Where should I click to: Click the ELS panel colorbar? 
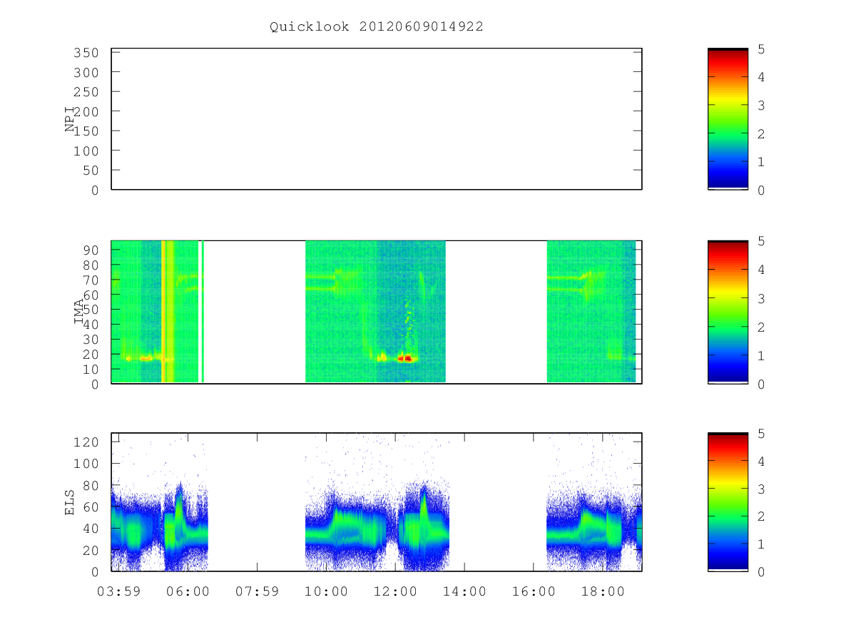(728, 501)
